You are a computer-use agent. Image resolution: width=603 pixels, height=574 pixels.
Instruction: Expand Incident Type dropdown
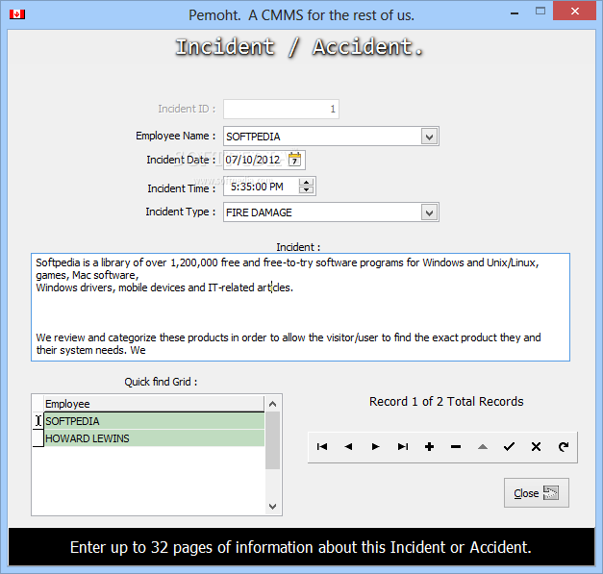click(x=429, y=212)
